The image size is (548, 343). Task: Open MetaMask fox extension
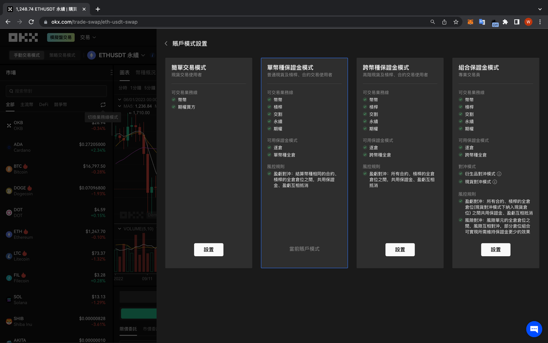[x=470, y=22]
